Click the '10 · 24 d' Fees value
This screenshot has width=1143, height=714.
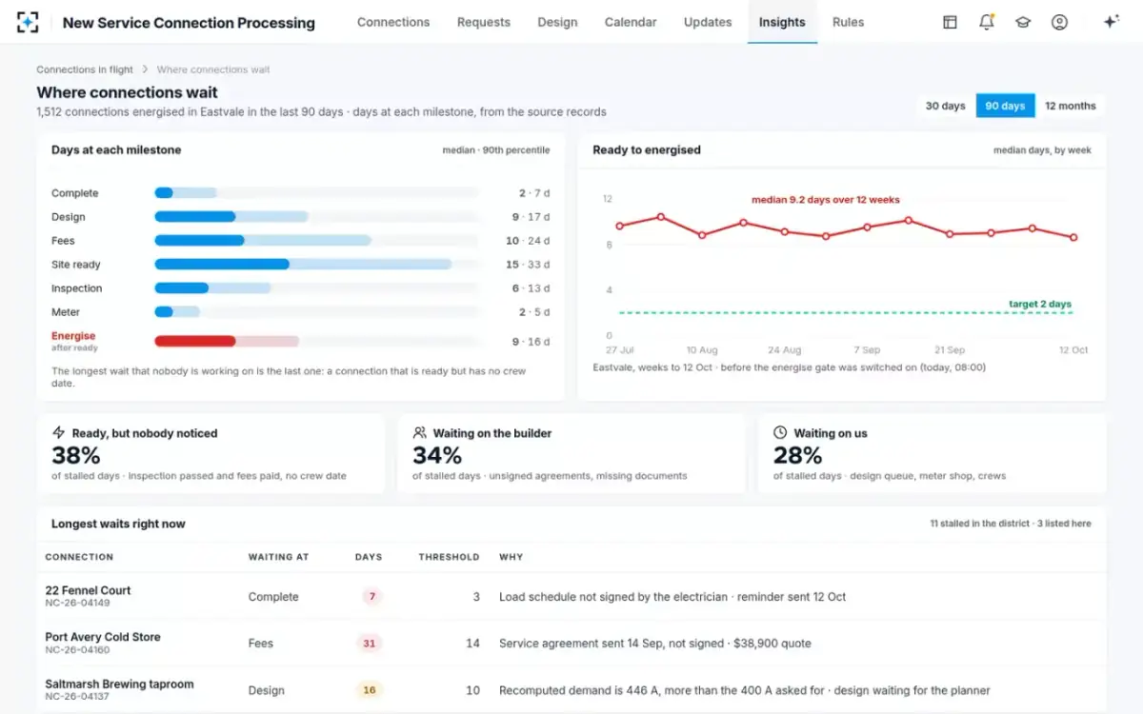click(x=528, y=241)
